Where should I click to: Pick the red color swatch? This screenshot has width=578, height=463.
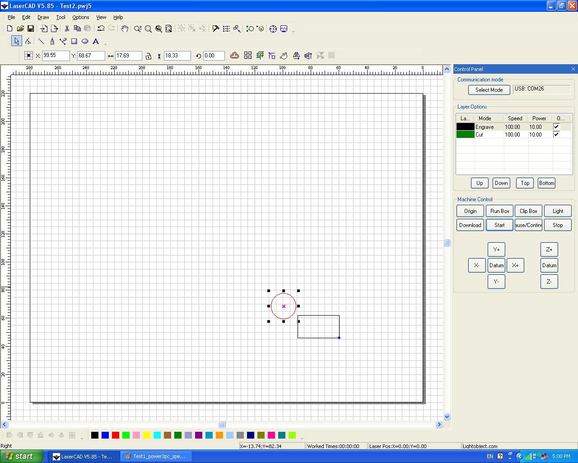116,435
